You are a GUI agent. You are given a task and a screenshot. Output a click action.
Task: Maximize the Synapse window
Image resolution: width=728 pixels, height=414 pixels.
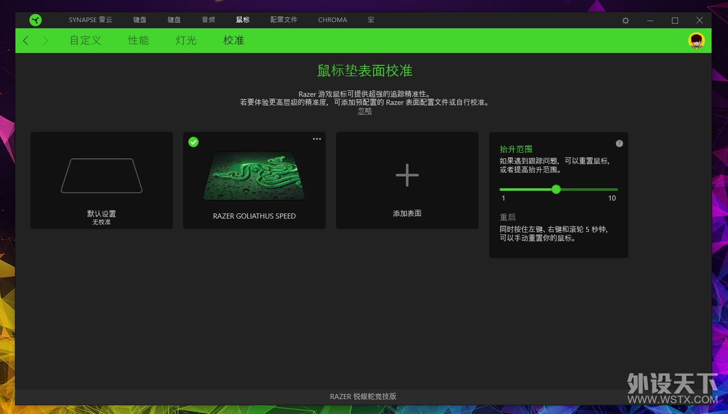[675, 21]
